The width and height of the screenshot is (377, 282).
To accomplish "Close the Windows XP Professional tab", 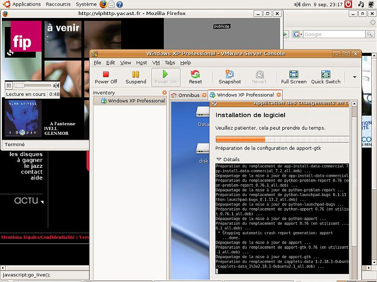I will click(x=279, y=95).
